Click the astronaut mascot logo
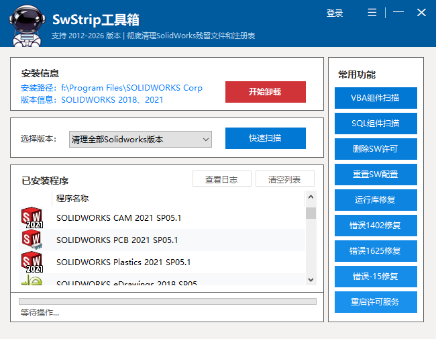Screen dimensions: 436x339 click(x=27, y=26)
